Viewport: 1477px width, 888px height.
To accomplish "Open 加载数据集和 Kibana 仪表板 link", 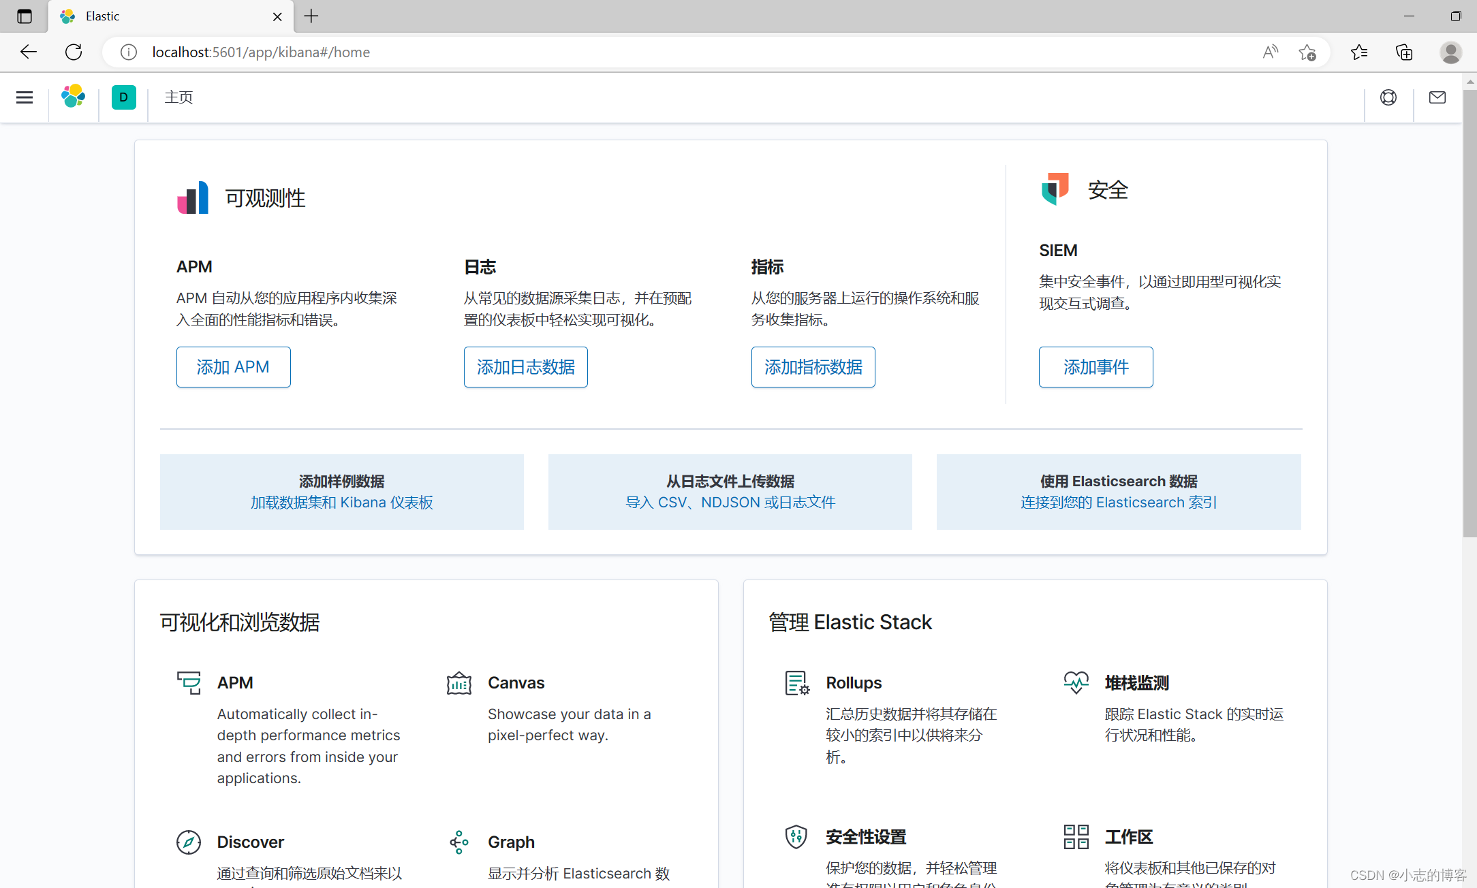I will pos(341,503).
